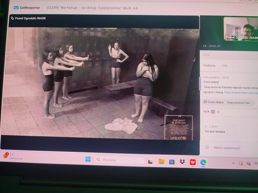Switch to the Pliki tab

[225, 66]
